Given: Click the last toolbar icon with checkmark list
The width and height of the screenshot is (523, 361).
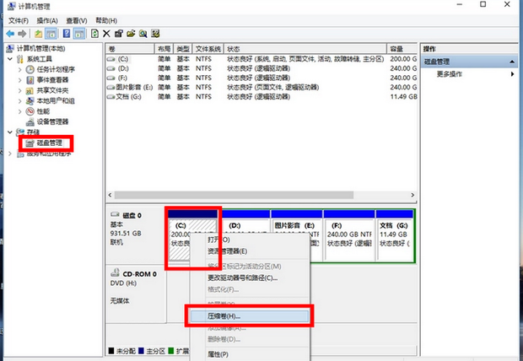Looking at the screenshot, I should [x=155, y=34].
